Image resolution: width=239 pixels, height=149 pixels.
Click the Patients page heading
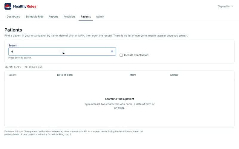pyautogui.click(x=13, y=30)
